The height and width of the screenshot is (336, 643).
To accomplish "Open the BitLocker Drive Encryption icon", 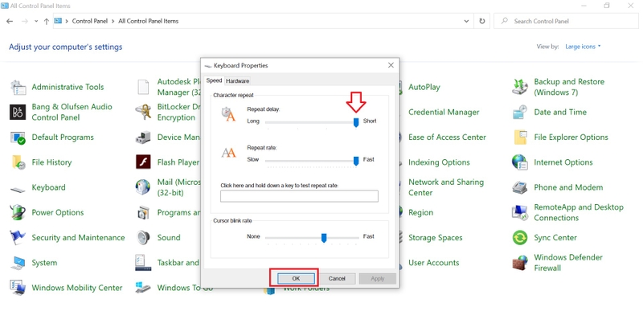I will pyautogui.click(x=143, y=112).
